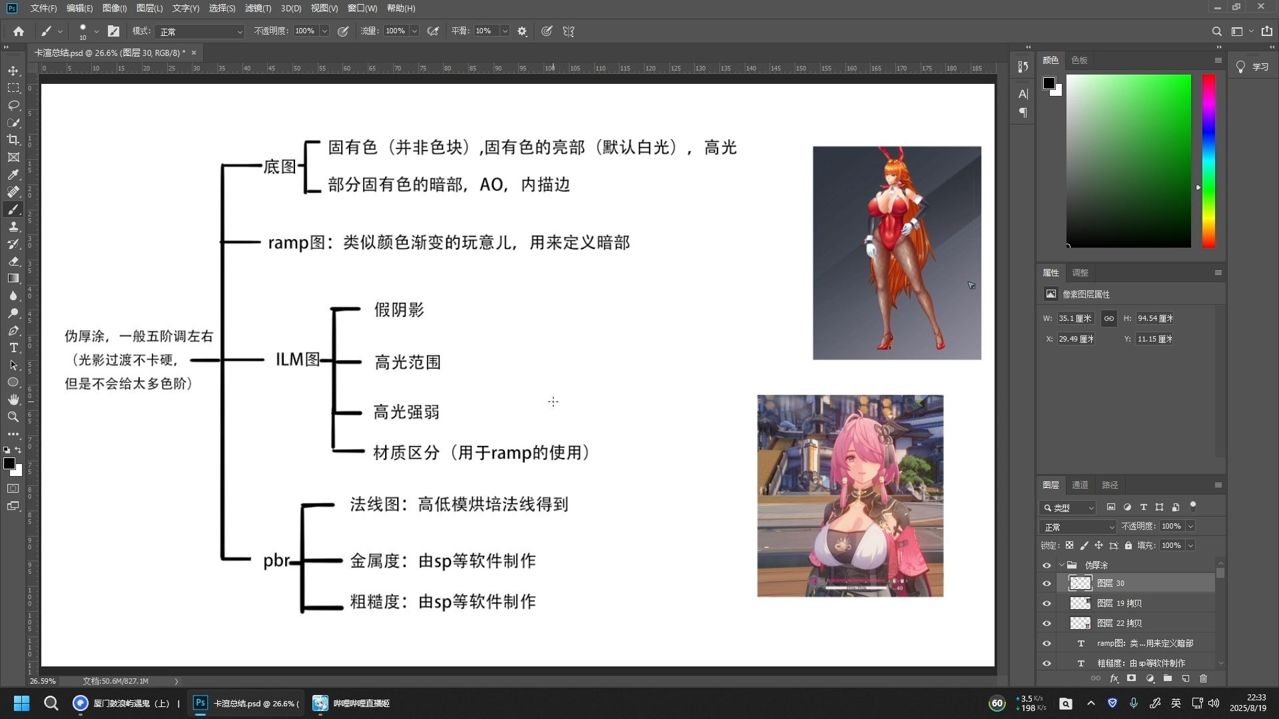
Task: Swap foreground and background colors
Action: 18,450
